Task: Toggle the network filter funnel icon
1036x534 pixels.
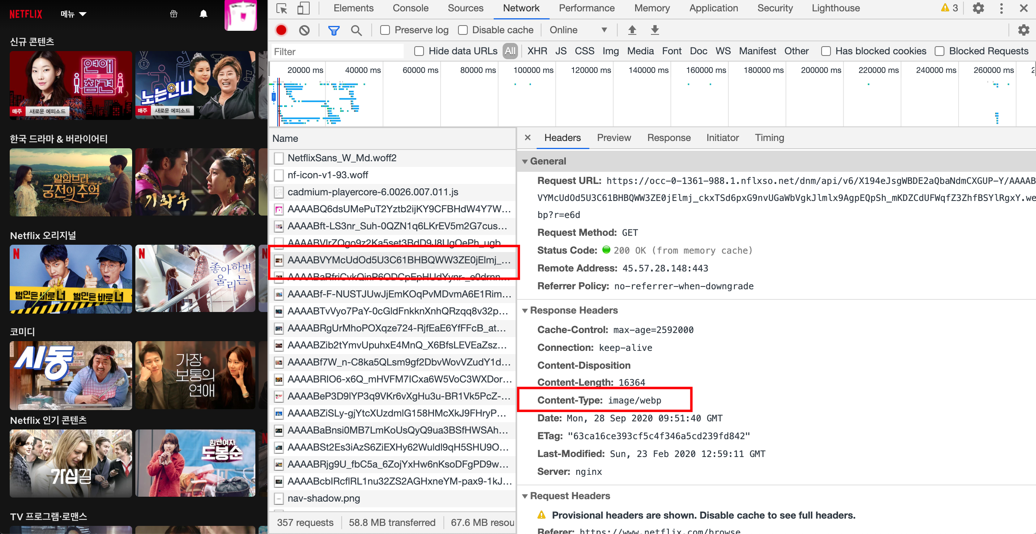Action: tap(334, 30)
